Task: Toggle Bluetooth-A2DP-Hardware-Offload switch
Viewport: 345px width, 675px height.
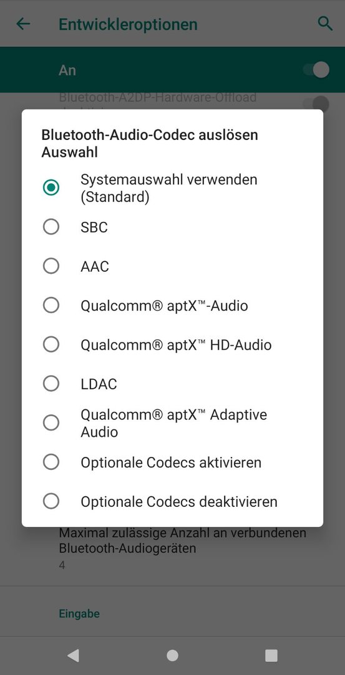Action: point(316,104)
